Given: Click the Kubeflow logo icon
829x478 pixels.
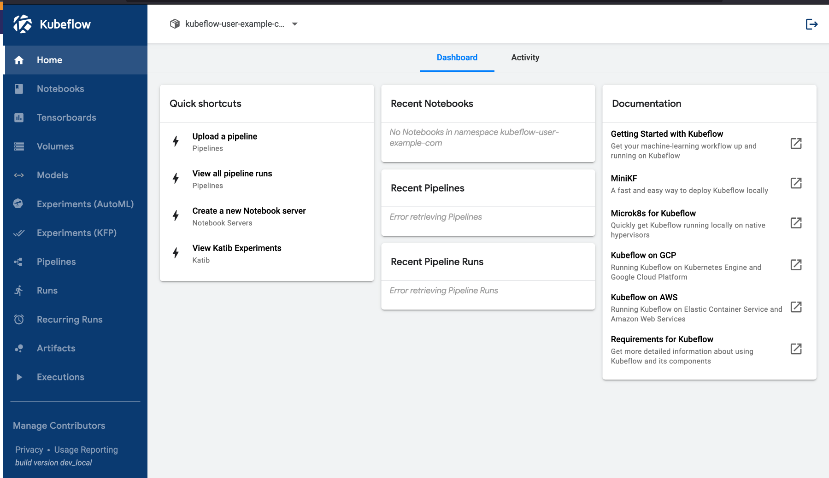Looking at the screenshot, I should click(23, 24).
